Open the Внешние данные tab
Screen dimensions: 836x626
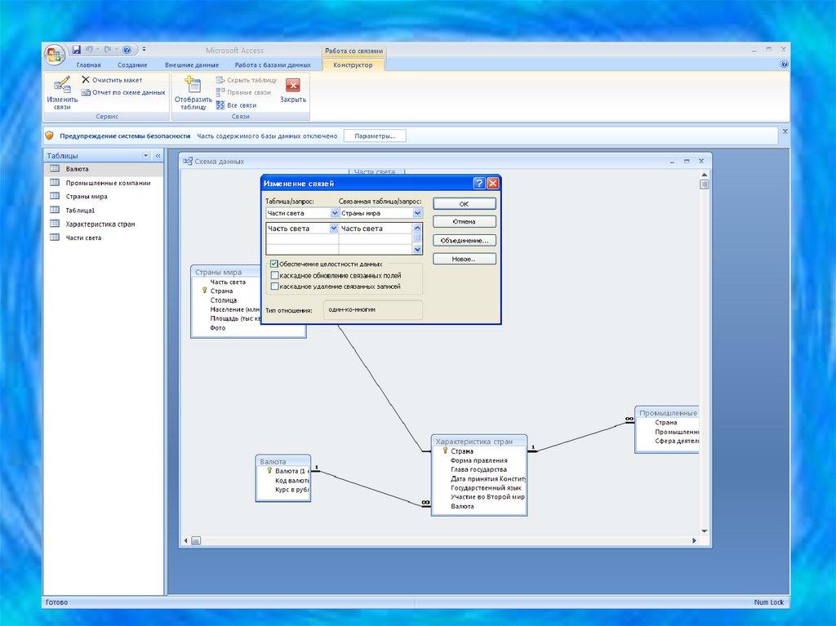(192, 64)
